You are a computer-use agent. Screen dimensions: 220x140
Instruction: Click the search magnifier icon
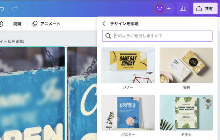pyautogui.click(x=108, y=36)
